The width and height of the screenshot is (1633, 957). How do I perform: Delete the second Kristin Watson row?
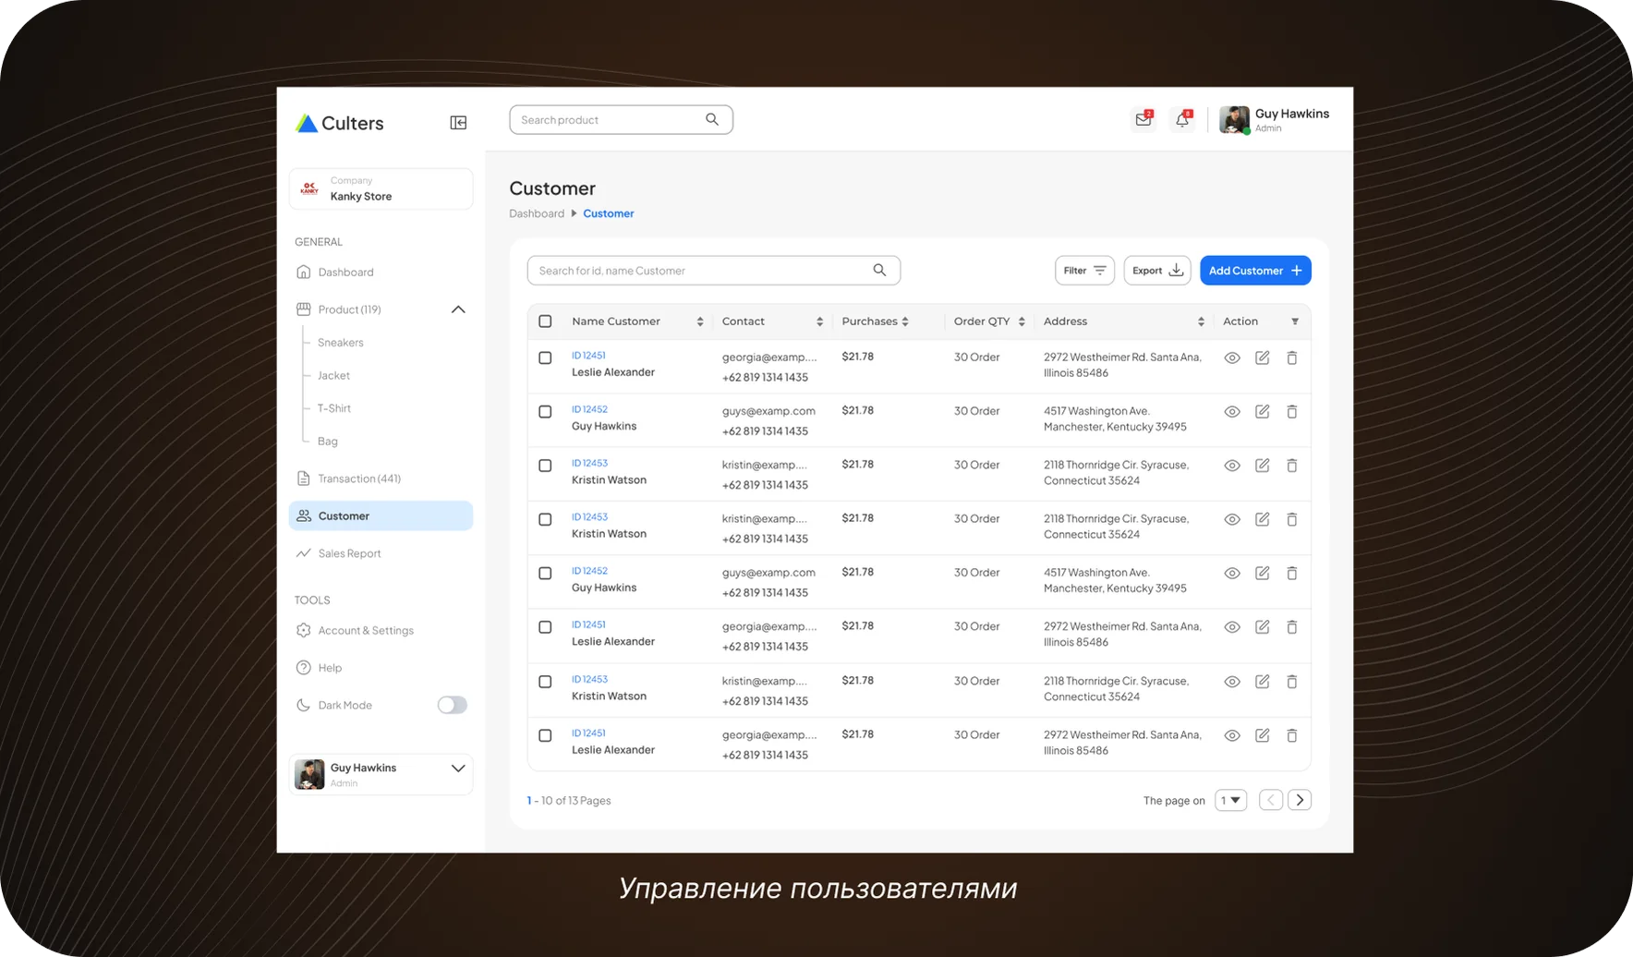pyautogui.click(x=1292, y=519)
